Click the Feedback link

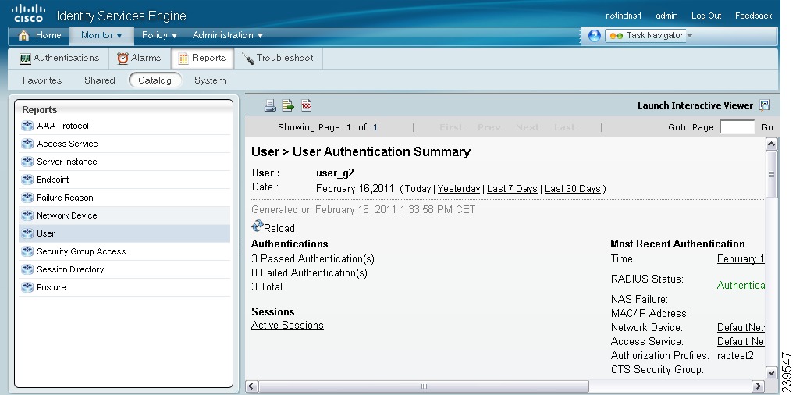(x=753, y=16)
